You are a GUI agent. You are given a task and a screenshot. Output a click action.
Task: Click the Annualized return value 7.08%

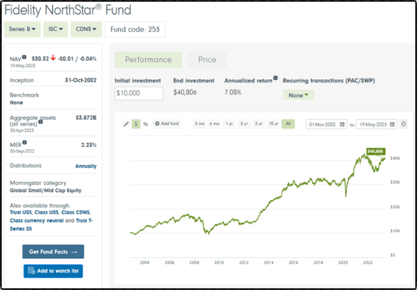point(233,92)
